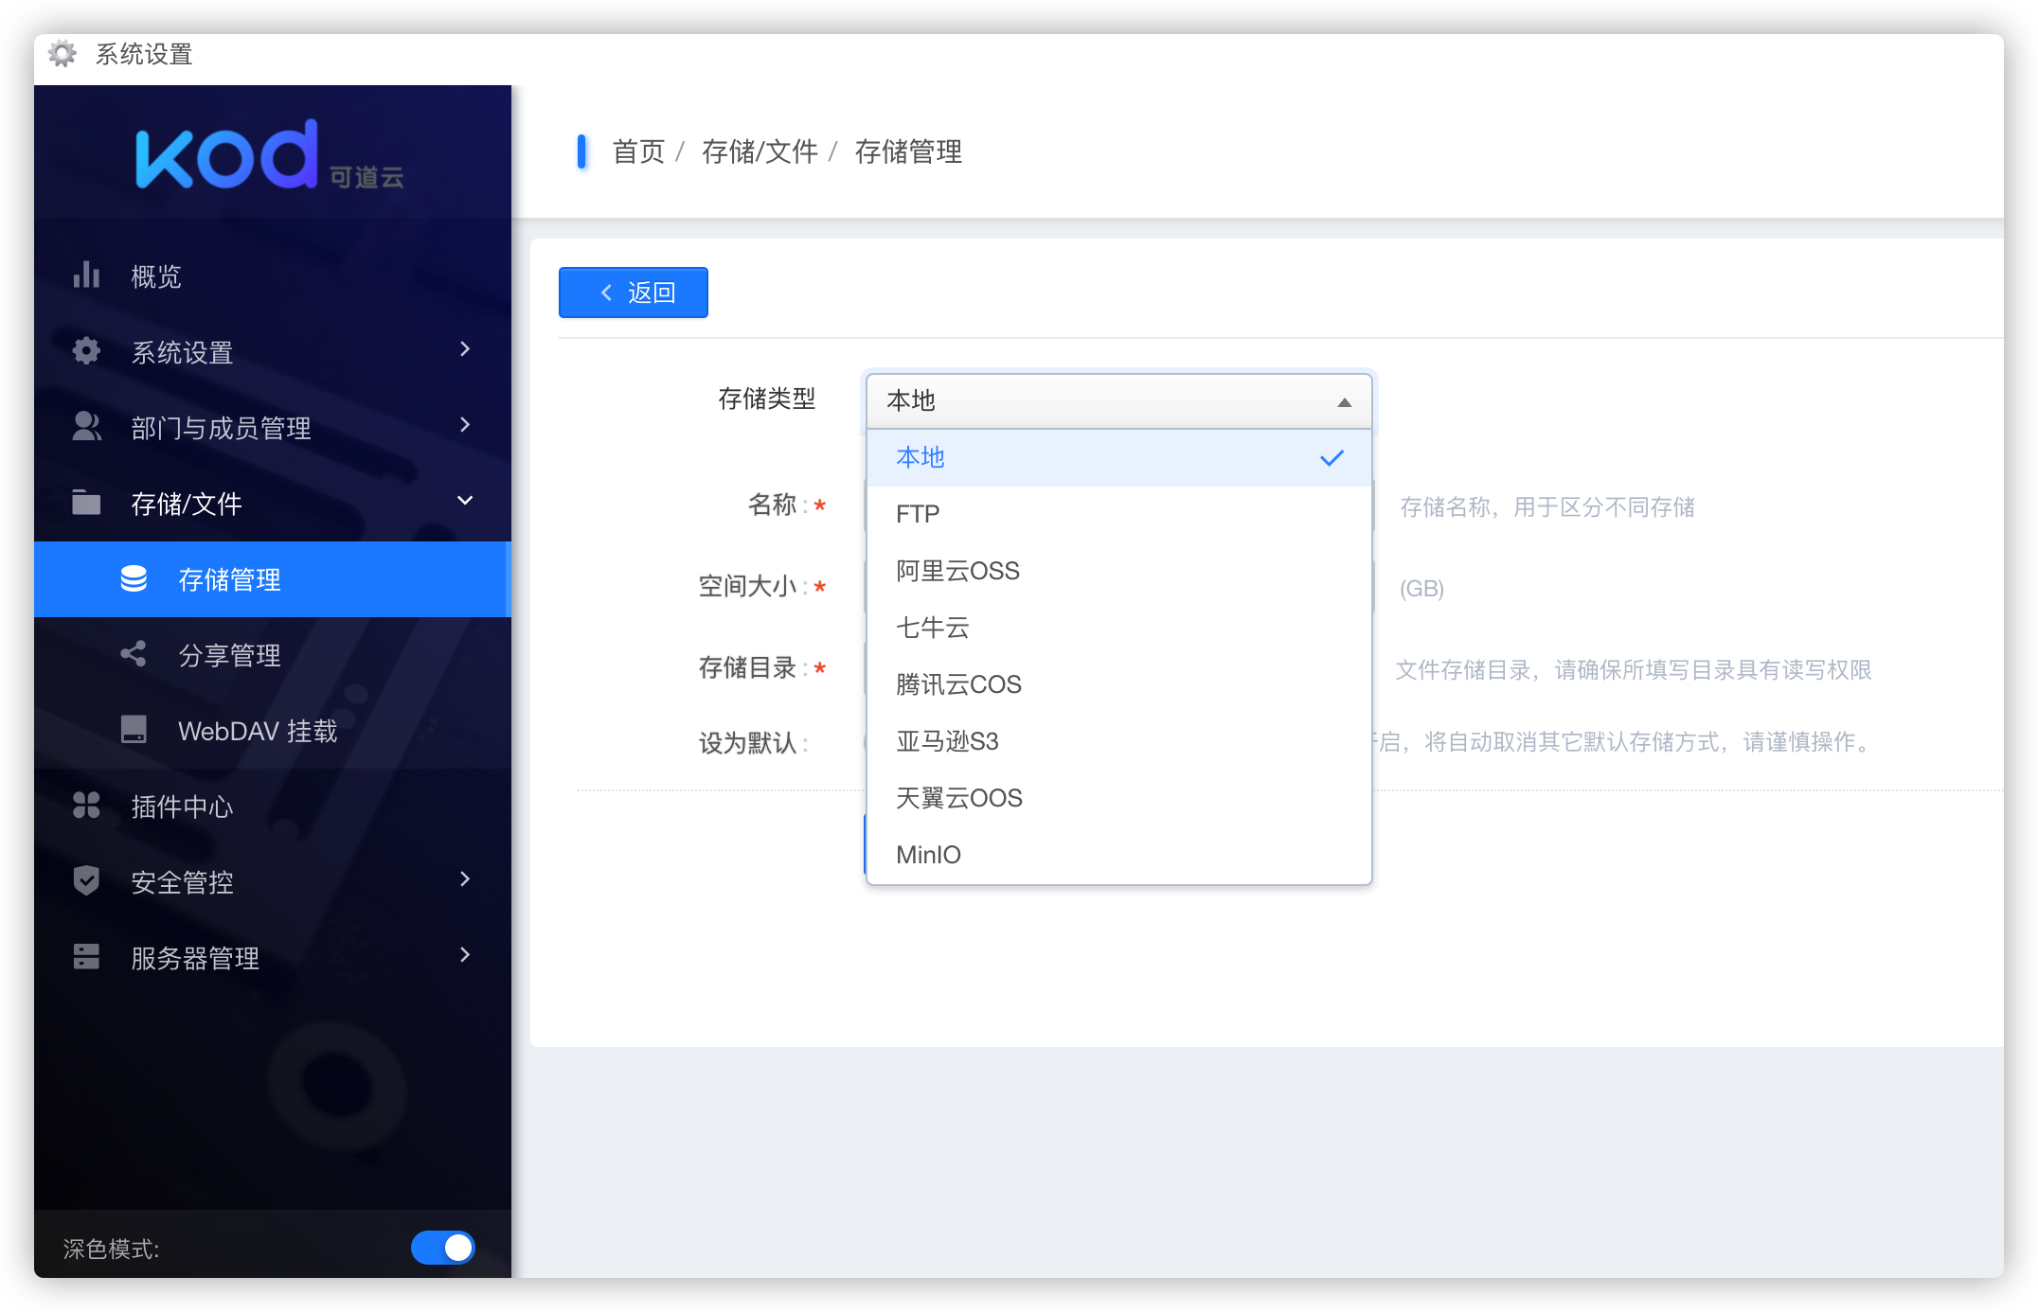This screenshot has width=2038, height=1312.
Task: Click the server management icon
Action: tap(86, 957)
